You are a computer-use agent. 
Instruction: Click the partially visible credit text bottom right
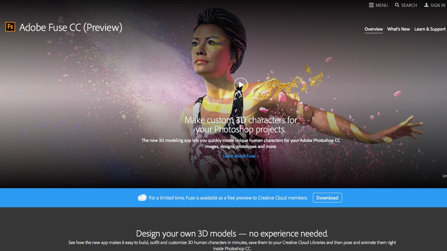(444, 176)
